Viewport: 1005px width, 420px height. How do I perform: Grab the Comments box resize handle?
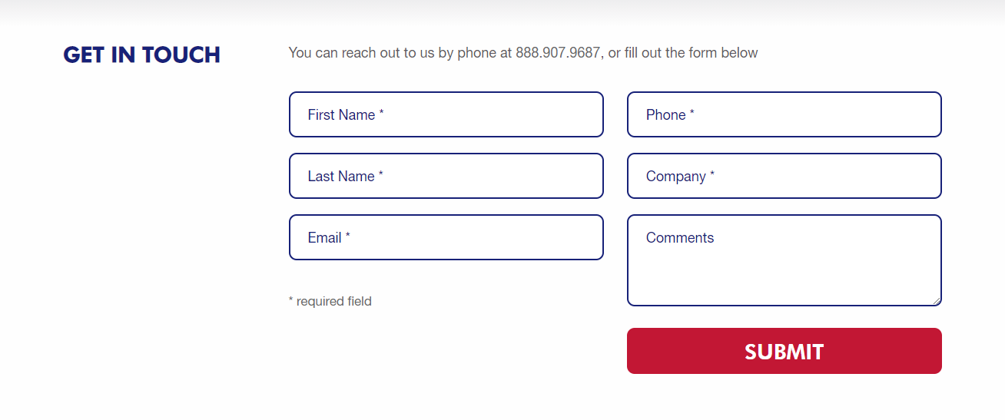(936, 301)
